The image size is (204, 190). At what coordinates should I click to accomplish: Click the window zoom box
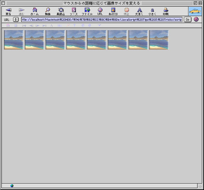tap(195, 3)
